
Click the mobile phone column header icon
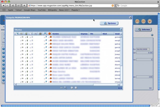click(x=26, y=34)
